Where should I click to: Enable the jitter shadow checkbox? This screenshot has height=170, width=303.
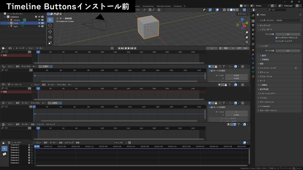coord(276,41)
